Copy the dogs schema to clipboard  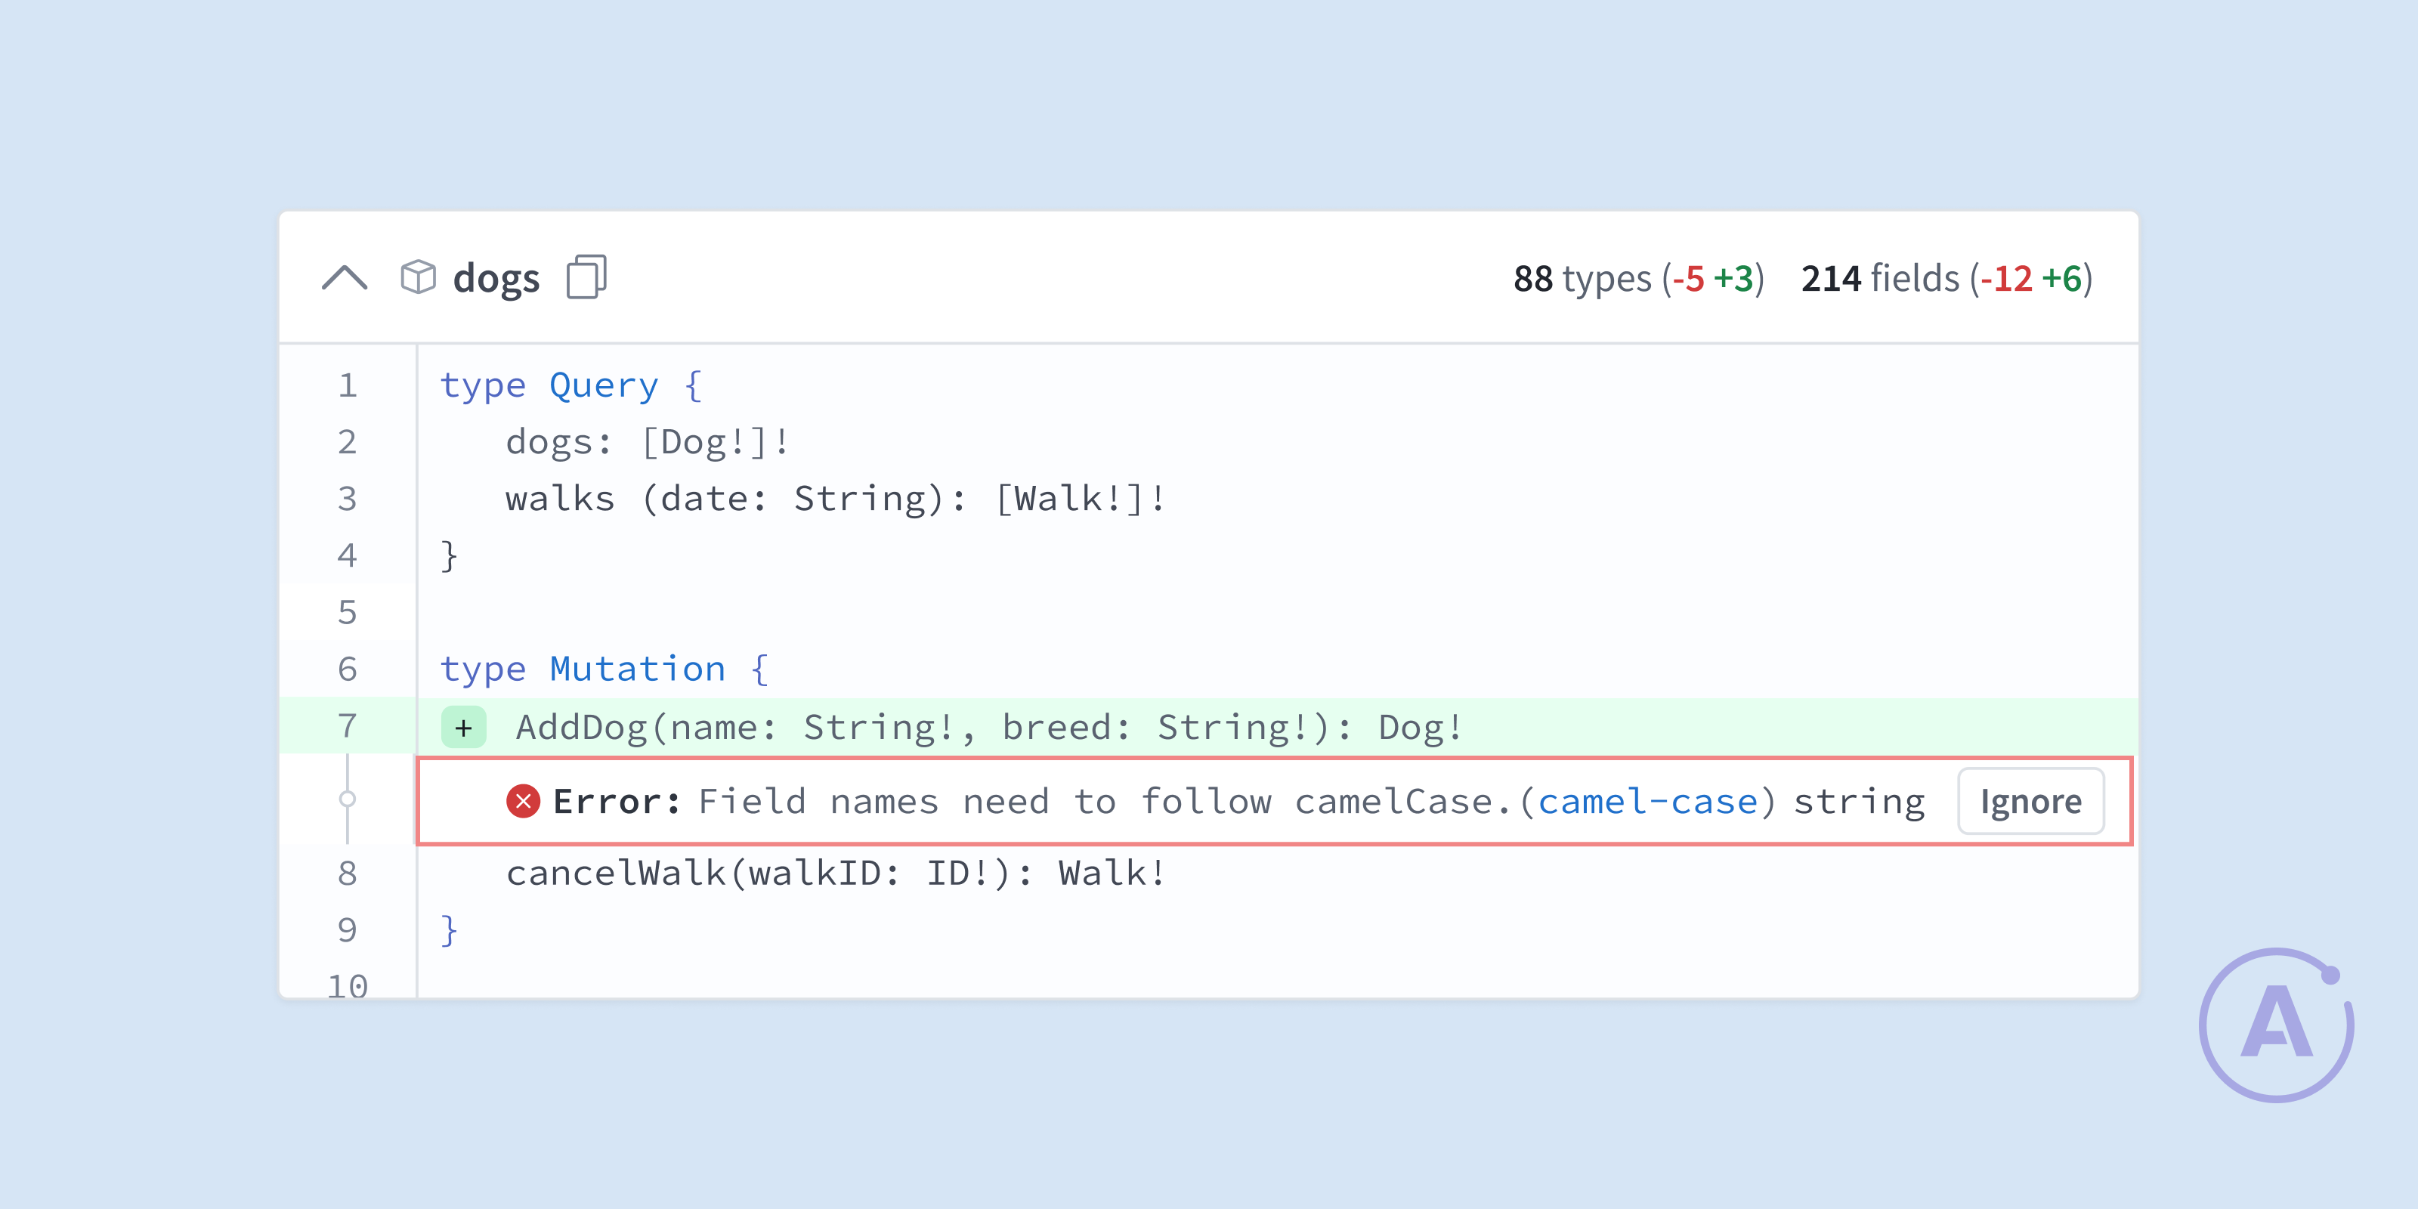(586, 277)
